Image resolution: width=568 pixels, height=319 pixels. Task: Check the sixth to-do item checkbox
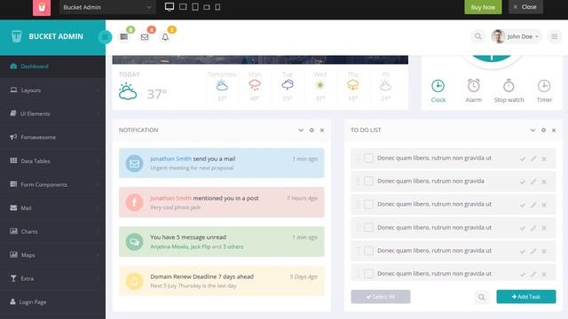click(369, 274)
